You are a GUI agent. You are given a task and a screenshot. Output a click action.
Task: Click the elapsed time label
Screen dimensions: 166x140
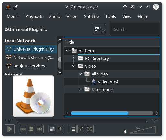[9, 121]
